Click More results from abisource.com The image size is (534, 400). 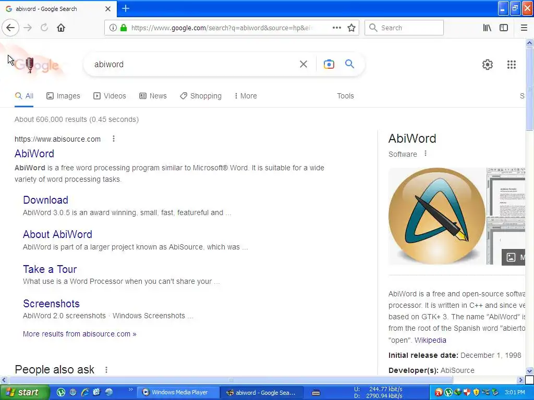pos(80,334)
